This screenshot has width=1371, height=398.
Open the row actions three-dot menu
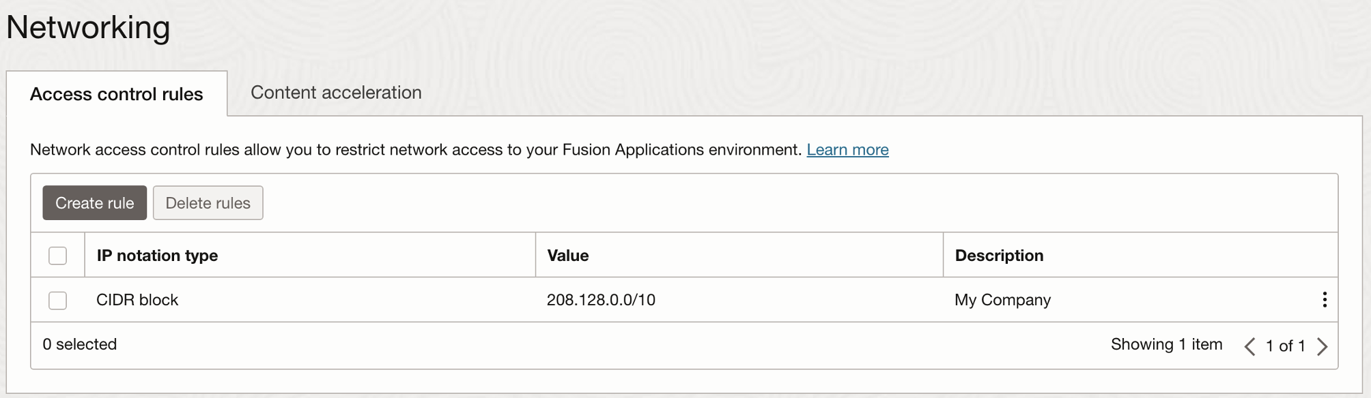(1324, 300)
